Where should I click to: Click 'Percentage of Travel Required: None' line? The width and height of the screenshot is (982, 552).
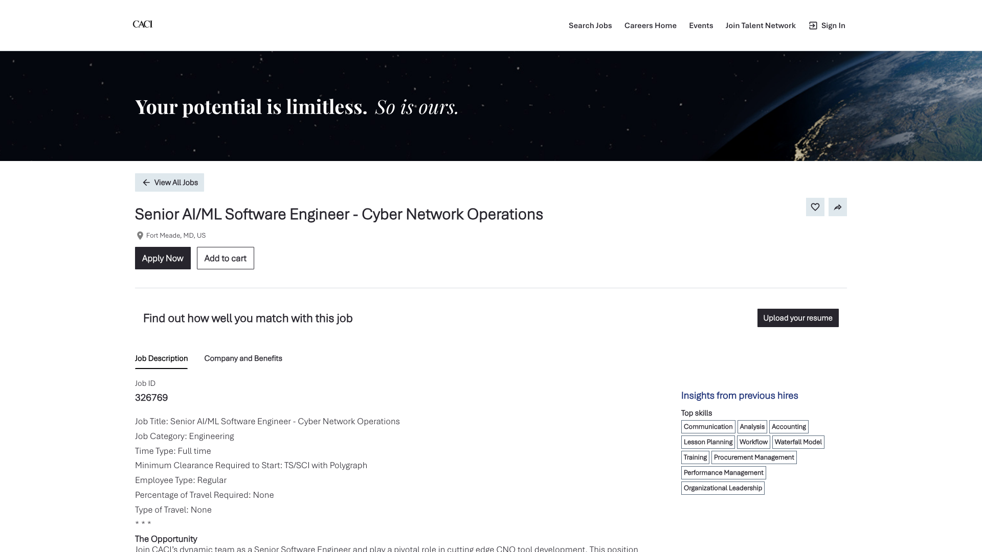pos(205,495)
